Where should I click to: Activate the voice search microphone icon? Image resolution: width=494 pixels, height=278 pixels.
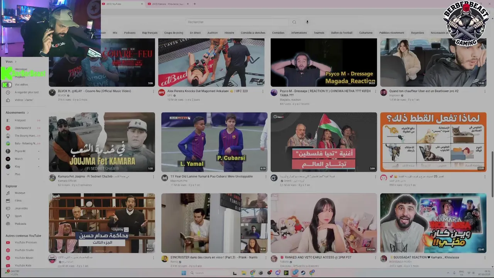[307, 22]
